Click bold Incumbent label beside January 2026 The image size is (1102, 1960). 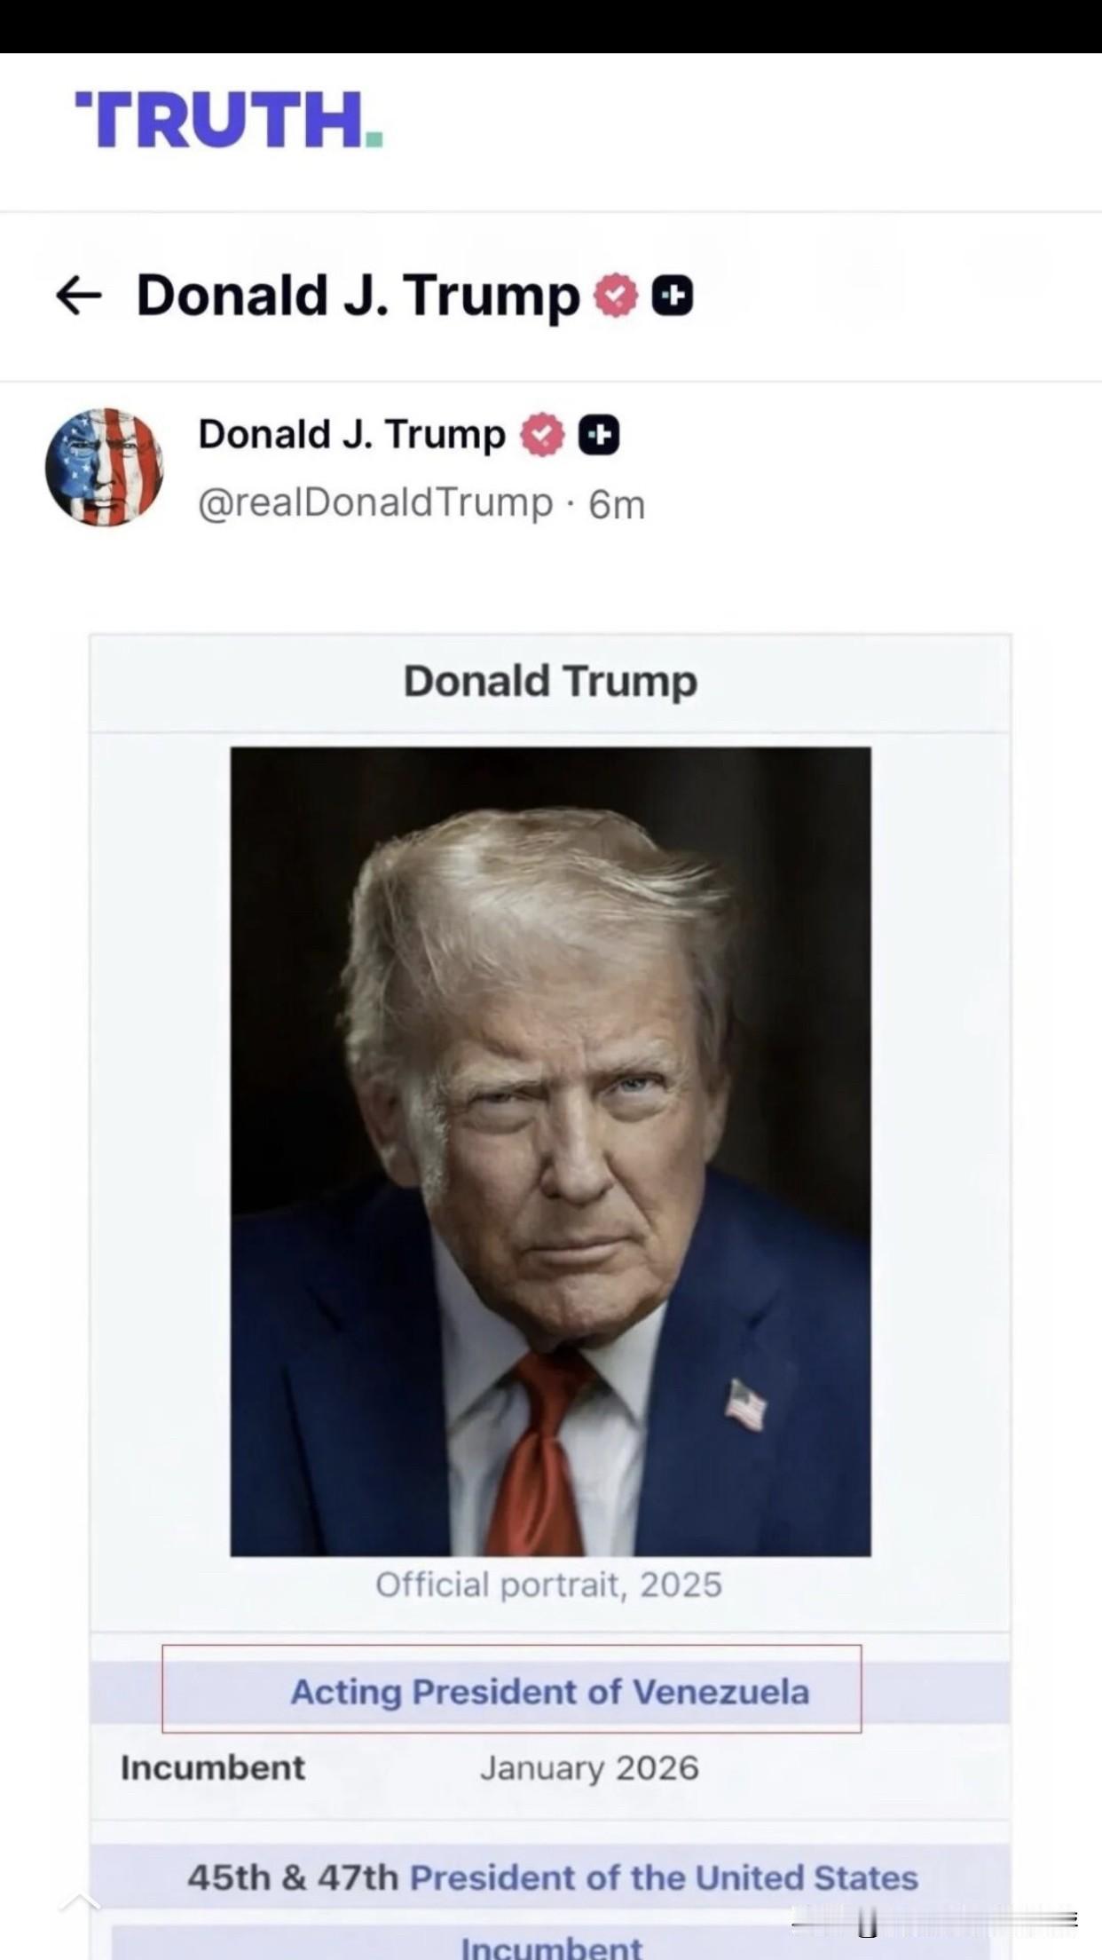point(213,1767)
